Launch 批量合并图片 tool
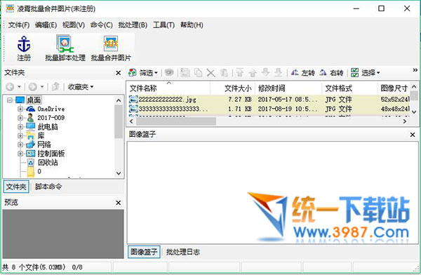Viewport: 421px width, 275px height. [x=111, y=48]
